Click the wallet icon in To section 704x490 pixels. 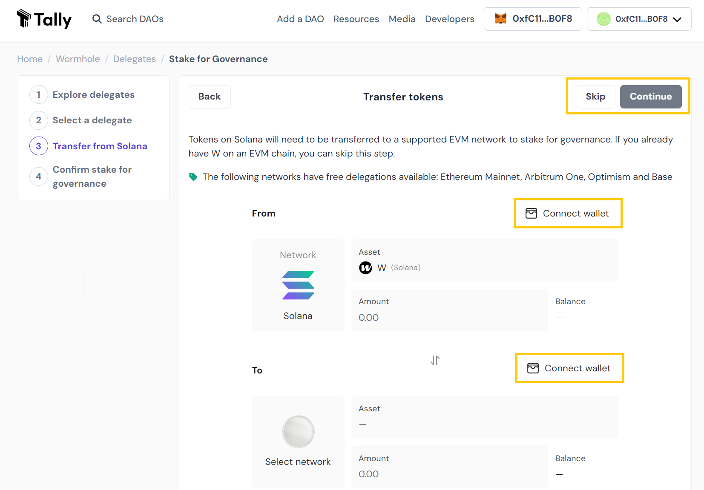(x=533, y=368)
